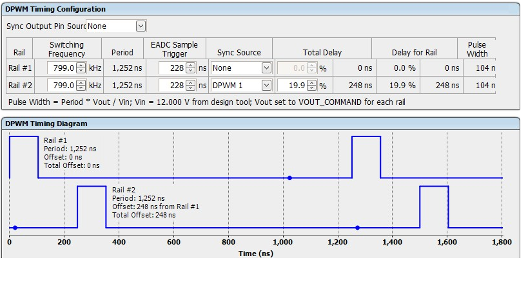Increase Rail #2 Total Delay percent with up arrow
528x296 pixels.
[312, 82]
